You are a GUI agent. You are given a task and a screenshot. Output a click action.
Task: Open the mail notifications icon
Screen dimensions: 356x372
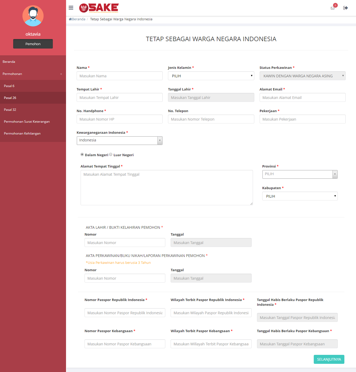pos(332,8)
